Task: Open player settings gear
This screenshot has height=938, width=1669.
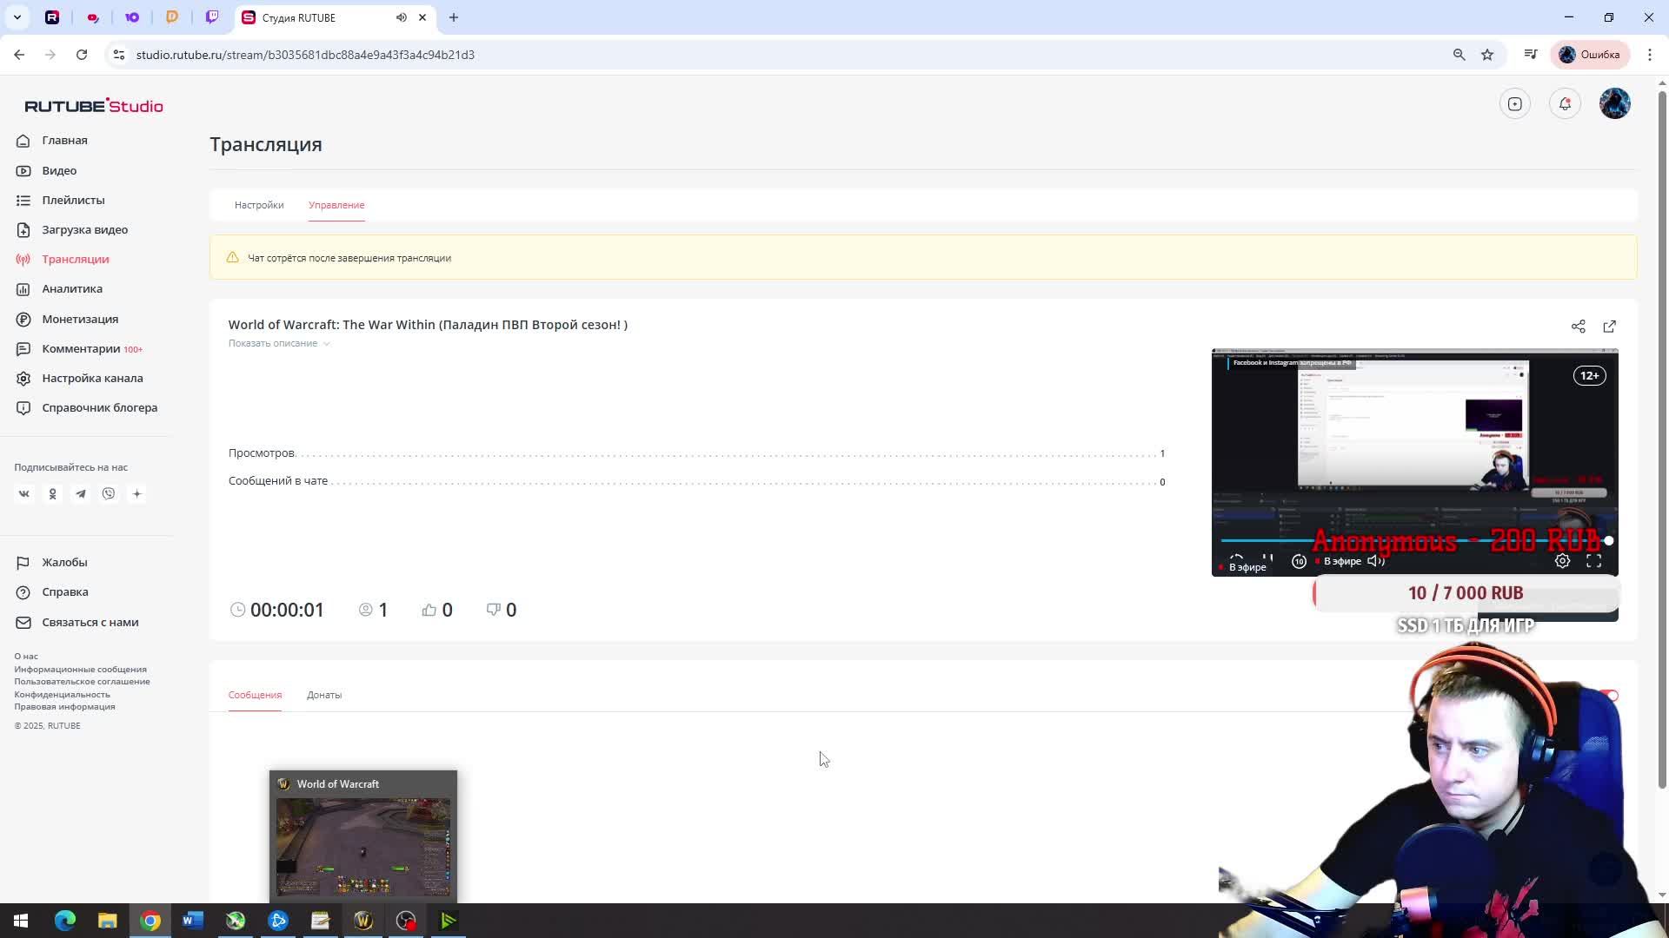Action: 1562,561
